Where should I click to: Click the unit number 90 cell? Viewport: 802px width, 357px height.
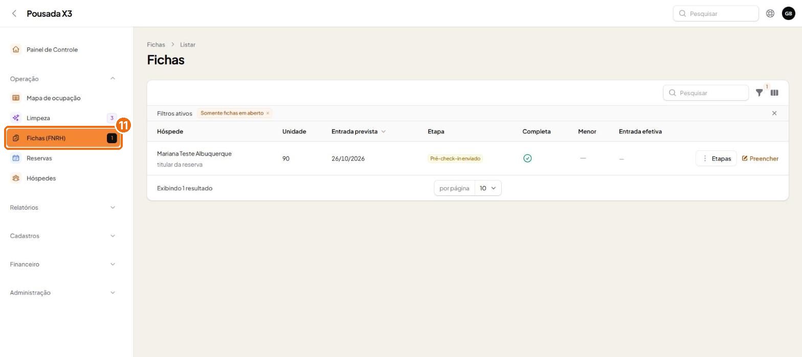coord(286,159)
